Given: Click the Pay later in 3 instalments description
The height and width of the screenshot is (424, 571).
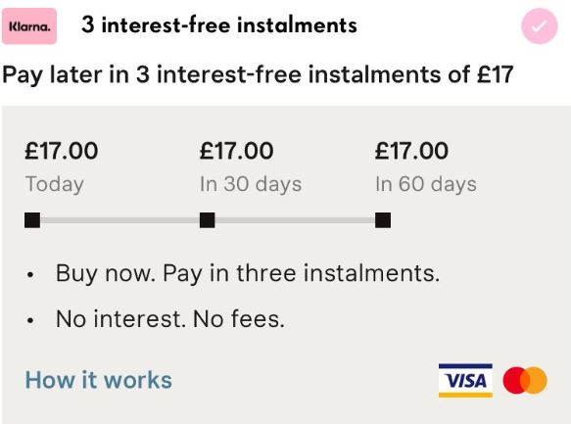Looking at the screenshot, I should click(x=258, y=74).
